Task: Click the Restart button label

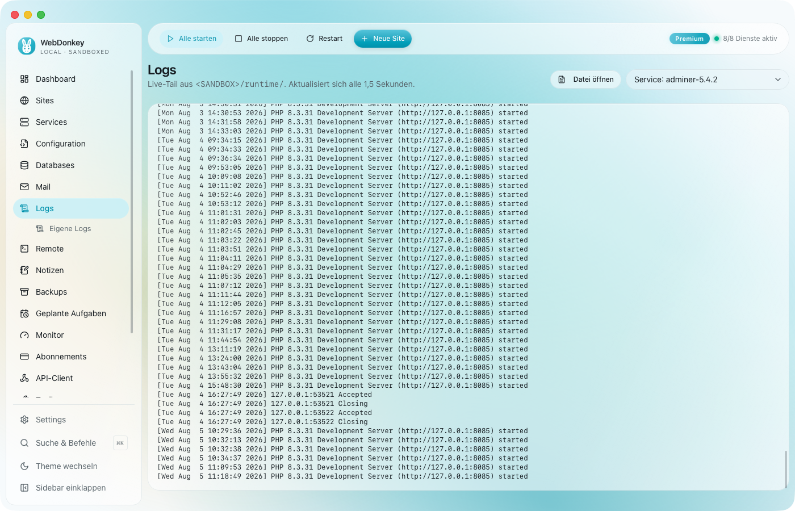Action: (x=330, y=39)
